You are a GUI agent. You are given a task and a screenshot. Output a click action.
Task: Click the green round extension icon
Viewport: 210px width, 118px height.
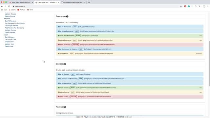click(189, 6)
